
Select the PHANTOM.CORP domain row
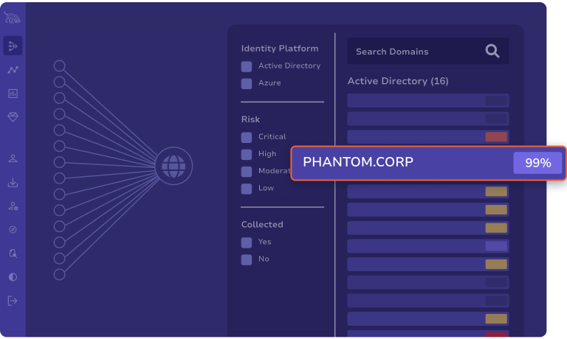(x=399, y=163)
